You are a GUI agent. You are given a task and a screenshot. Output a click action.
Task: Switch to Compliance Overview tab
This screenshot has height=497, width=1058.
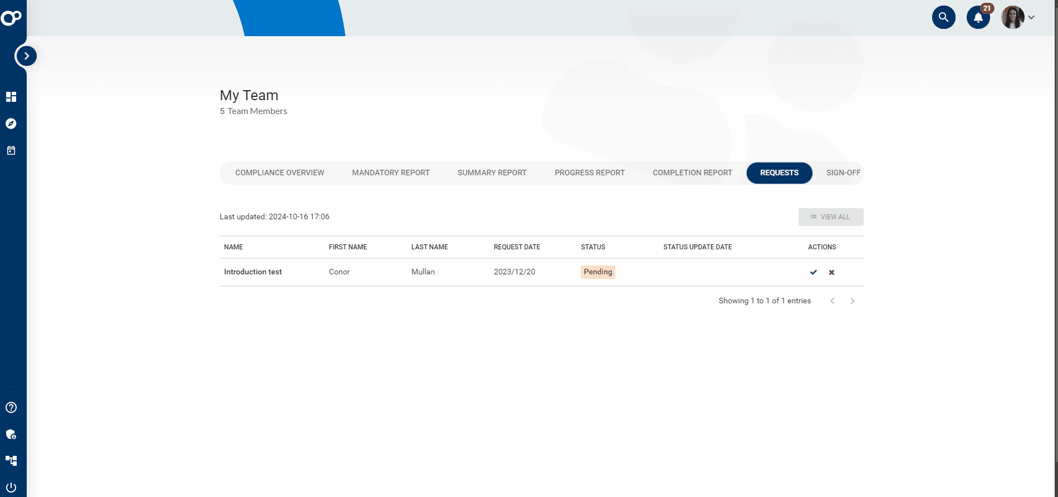pos(280,173)
